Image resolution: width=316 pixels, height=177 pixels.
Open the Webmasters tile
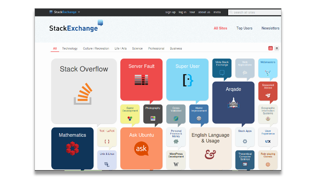coord(268,68)
